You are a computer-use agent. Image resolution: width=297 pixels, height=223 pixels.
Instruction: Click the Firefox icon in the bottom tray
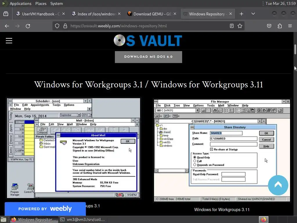(263, 220)
